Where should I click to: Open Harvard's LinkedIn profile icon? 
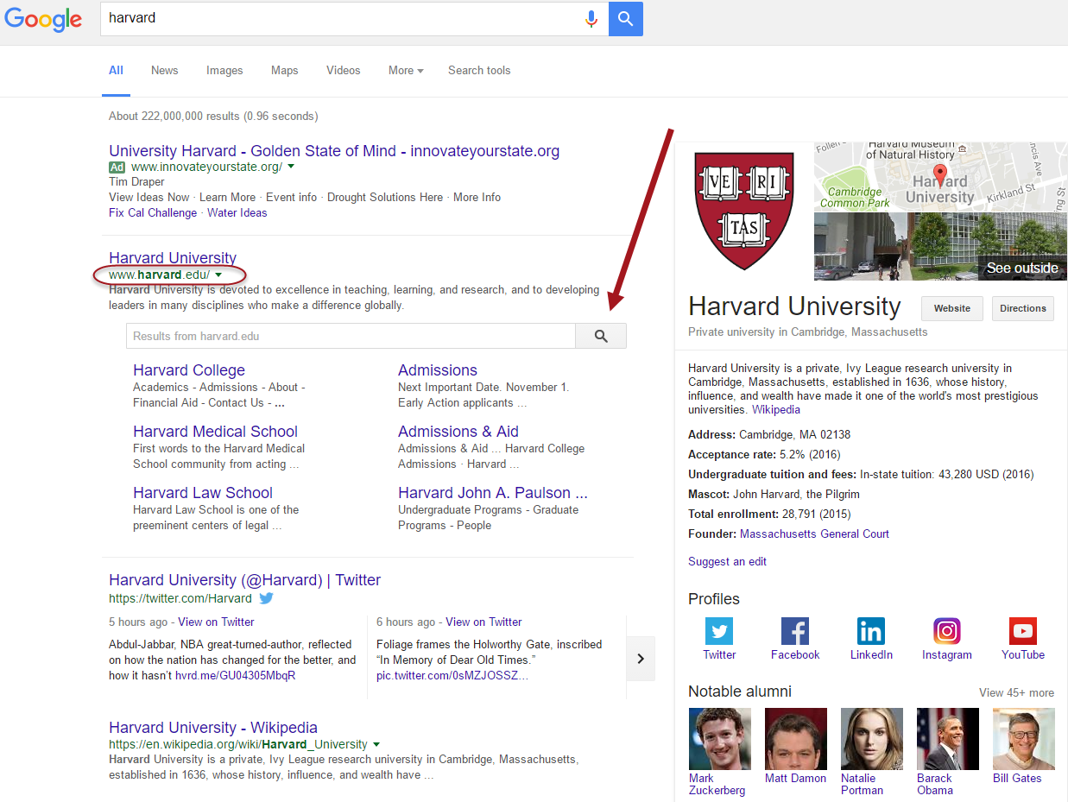pyautogui.click(x=870, y=631)
